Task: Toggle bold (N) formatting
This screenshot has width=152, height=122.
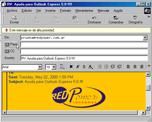Action: tap(71, 67)
